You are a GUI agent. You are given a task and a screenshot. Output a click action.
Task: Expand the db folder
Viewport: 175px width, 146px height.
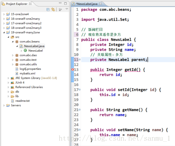(8, 92)
